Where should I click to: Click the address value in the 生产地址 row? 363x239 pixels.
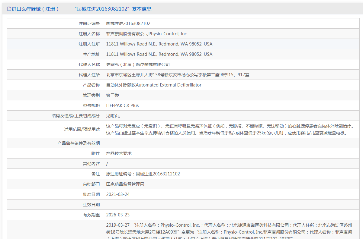(159, 54)
